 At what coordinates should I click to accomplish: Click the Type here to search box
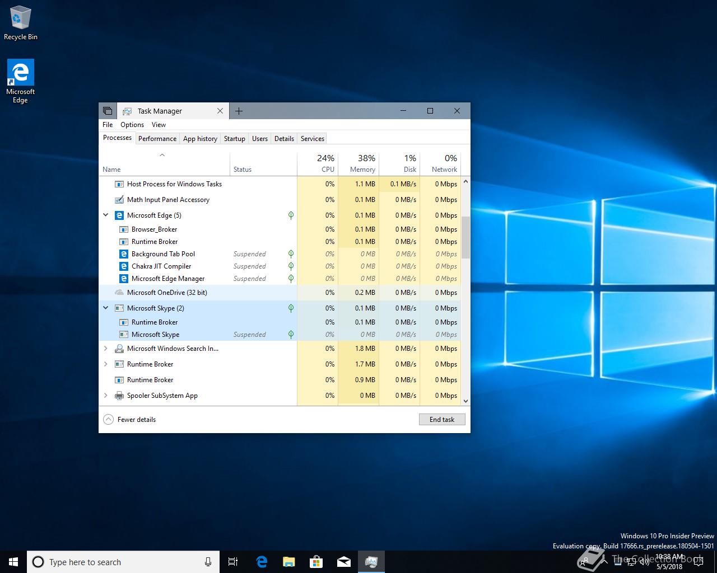(123, 562)
